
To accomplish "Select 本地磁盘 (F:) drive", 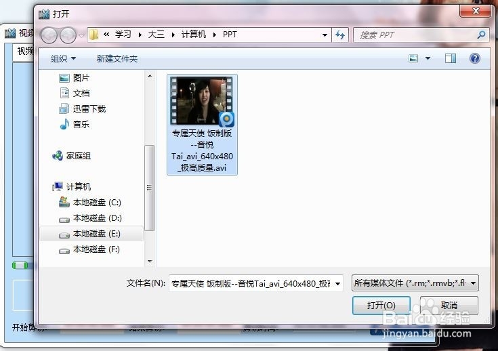I will (89, 249).
